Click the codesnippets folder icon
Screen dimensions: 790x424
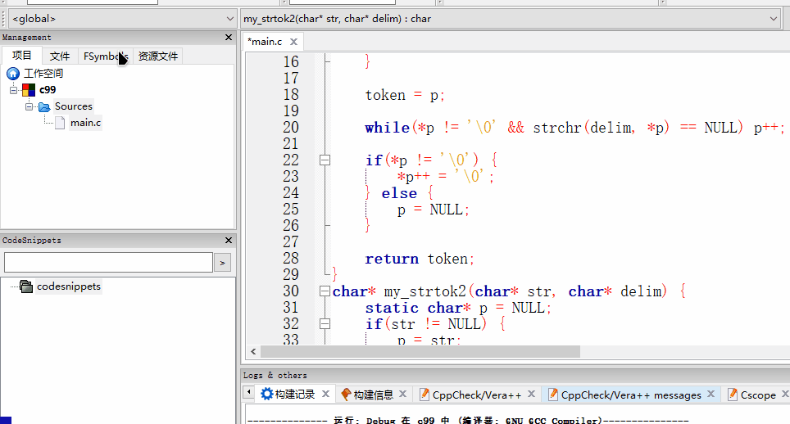tap(26, 286)
